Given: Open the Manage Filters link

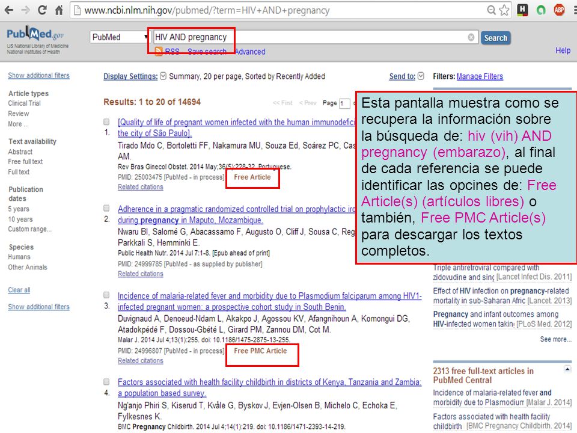Looking at the screenshot, I should 480,76.
